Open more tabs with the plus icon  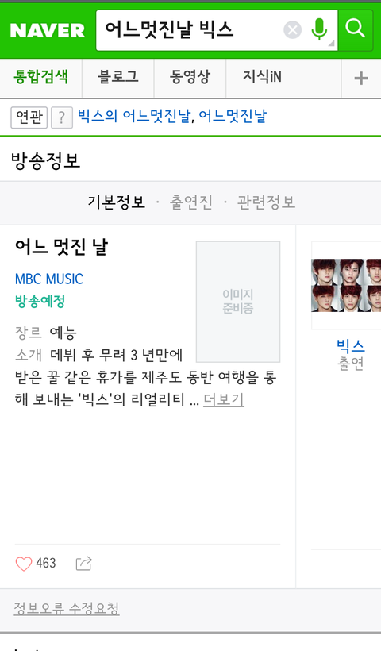(x=360, y=78)
